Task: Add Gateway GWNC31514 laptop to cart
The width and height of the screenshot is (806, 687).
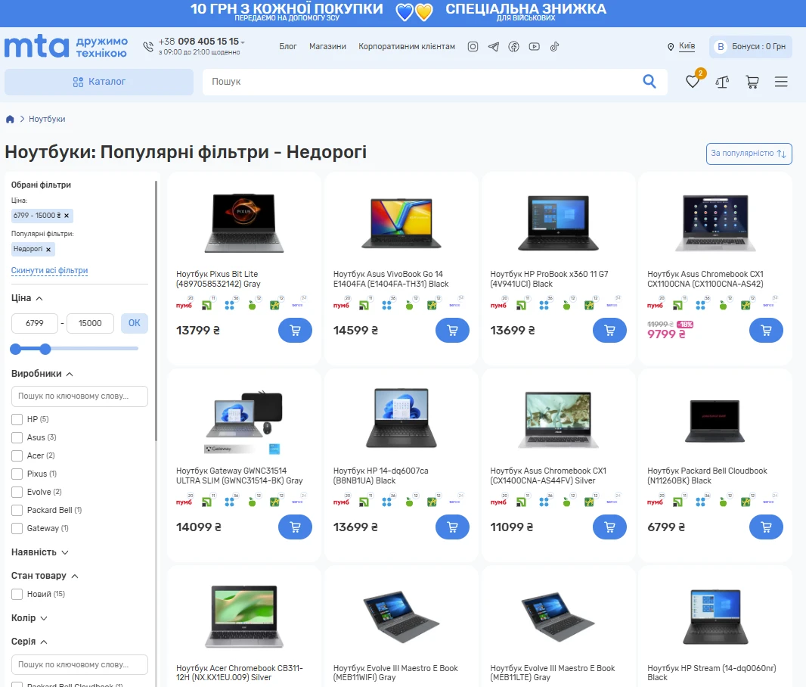Action: click(295, 527)
